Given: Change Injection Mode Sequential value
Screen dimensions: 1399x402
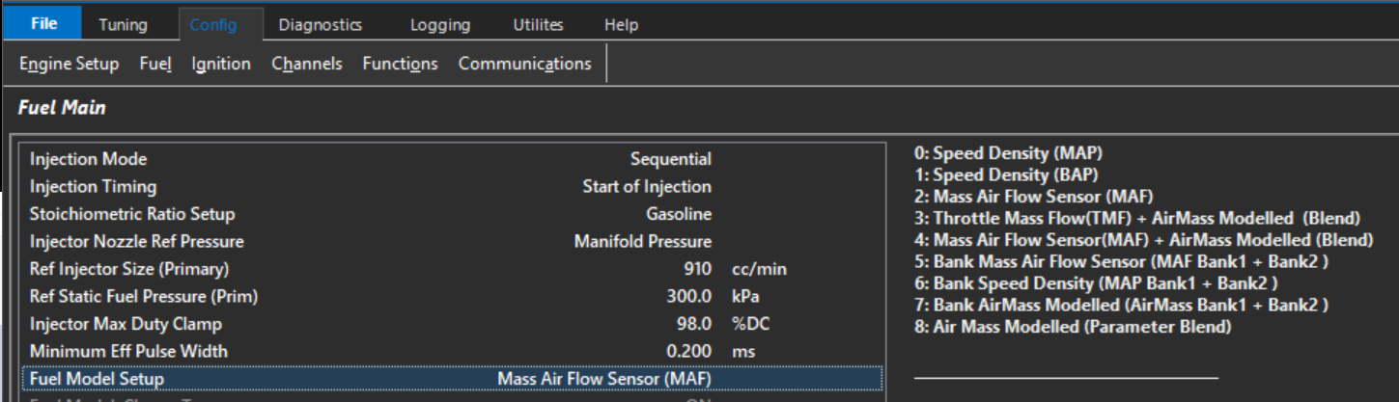Looking at the screenshot, I should pyautogui.click(x=670, y=159).
